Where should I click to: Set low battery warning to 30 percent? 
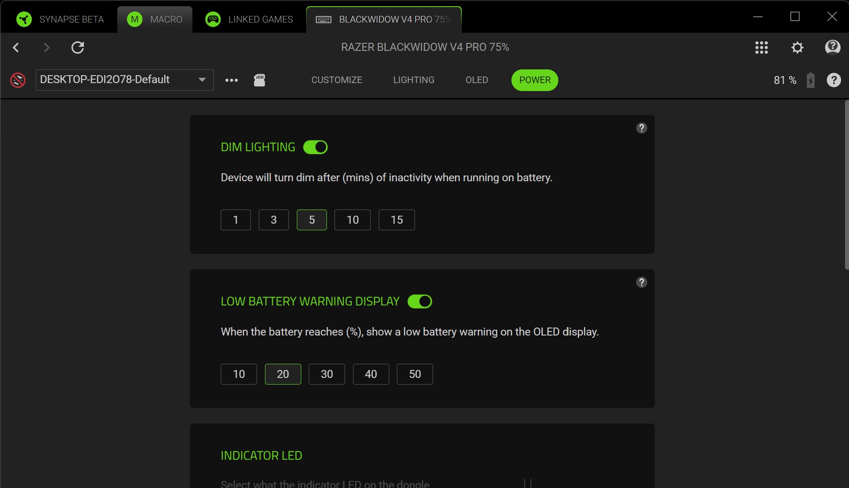click(327, 374)
